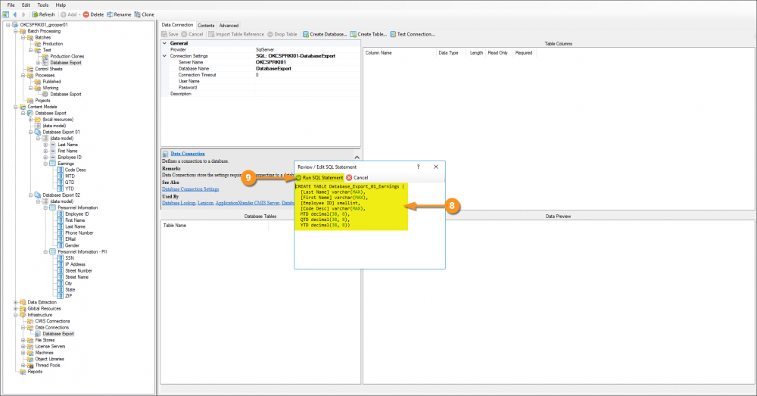Collapse the Connection Settings property group
This screenshot has width=757, height=396.
click(164, 56)
